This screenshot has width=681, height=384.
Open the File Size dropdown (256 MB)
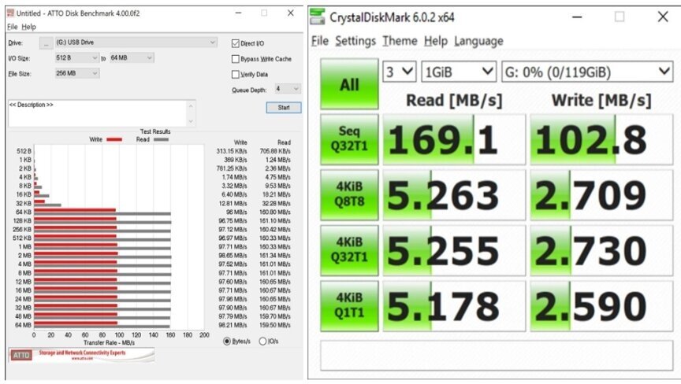tap(77, 74)
